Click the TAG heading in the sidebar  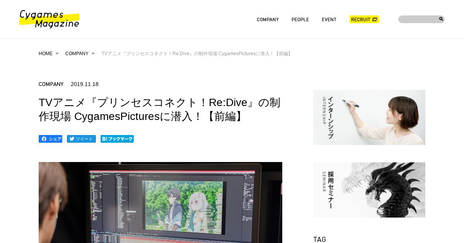[x=320, y=239]
